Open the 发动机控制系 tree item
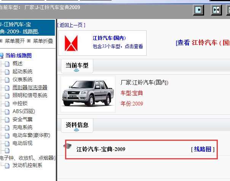The image size is (230, 181). [27, 165]
